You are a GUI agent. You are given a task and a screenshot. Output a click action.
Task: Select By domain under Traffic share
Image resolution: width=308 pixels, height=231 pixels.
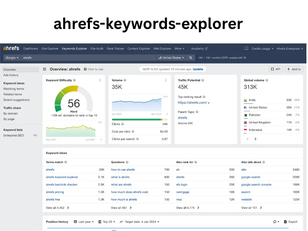[10, 114]
